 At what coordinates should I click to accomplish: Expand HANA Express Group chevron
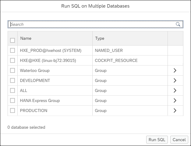(x=175, y=100)
